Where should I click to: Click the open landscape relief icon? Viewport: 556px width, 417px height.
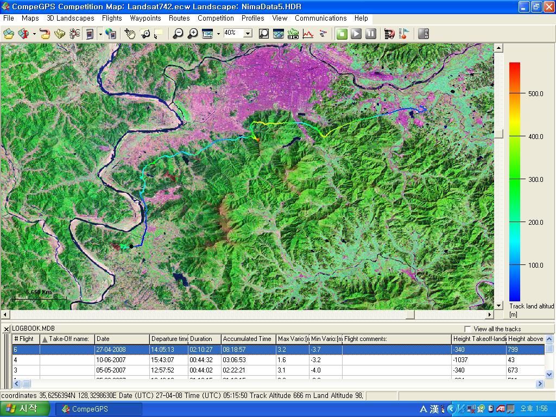pyautogui.click(x=60, y=34)
